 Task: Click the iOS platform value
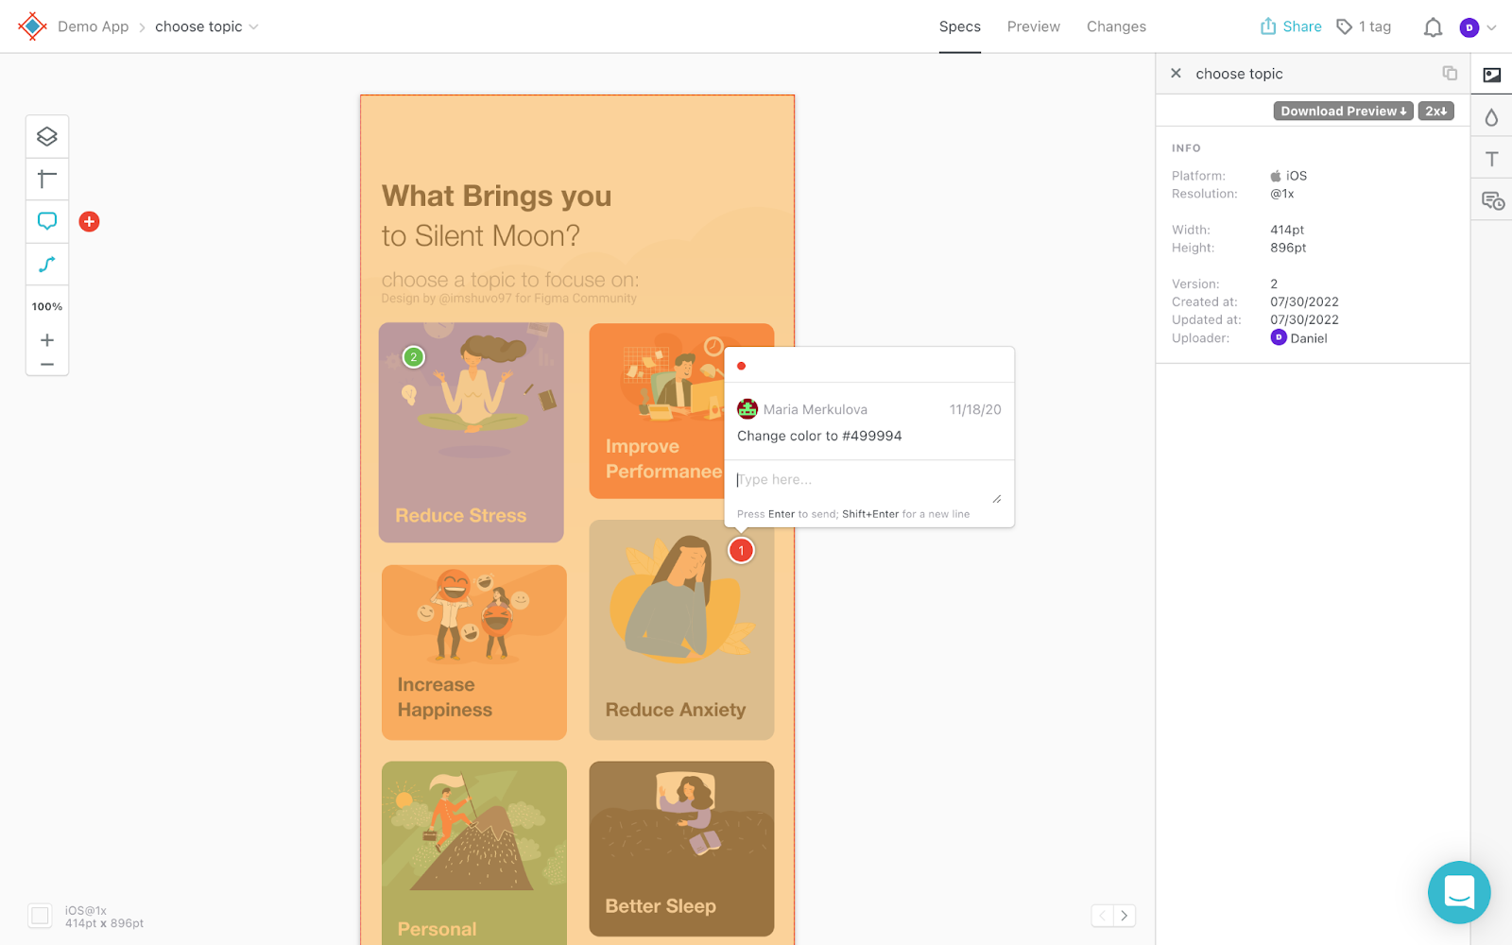(1289, 176)
